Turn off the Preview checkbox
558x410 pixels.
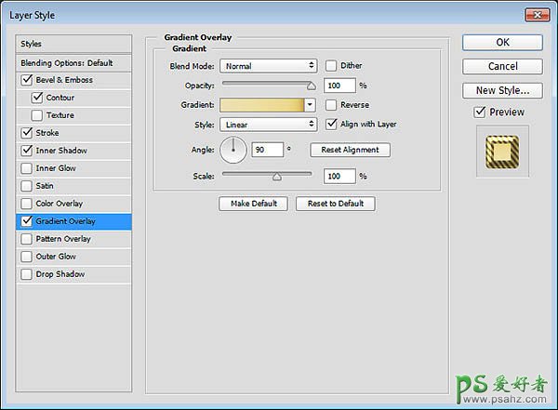(x=479, y=112)
